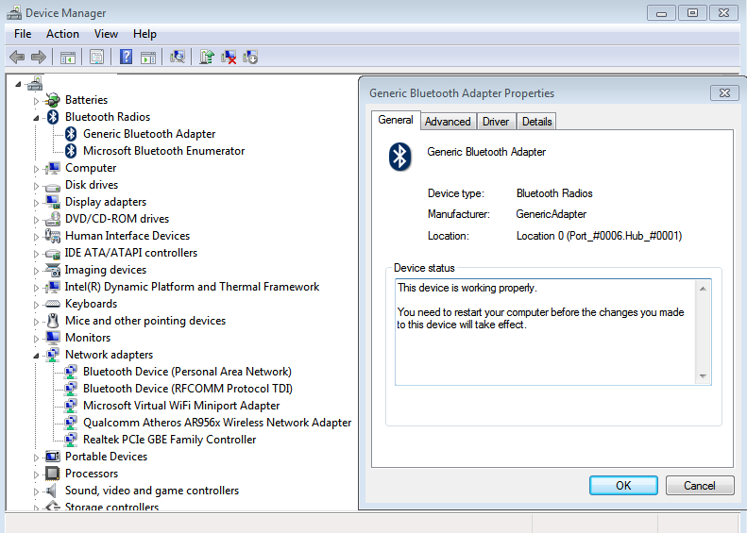Click the Keyboards category icon

click(x=52, y=304)
